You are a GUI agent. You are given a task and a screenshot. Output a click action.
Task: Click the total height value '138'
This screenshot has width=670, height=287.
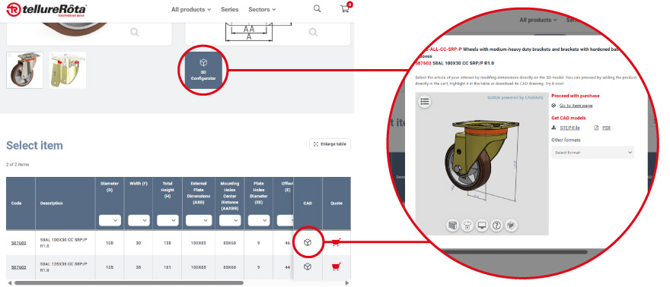click(167, 243)
